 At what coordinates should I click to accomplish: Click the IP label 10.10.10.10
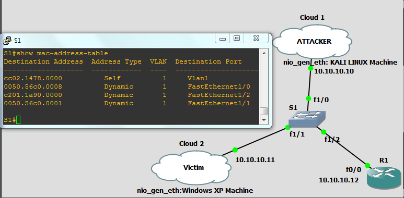click(334, 71)
